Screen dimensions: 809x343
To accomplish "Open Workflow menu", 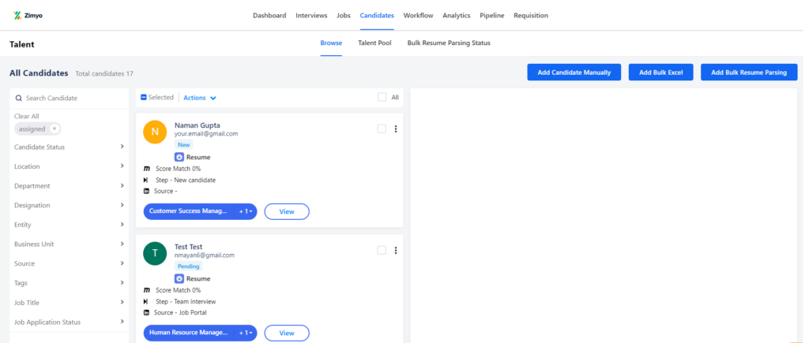I will (x=419, y=16).
